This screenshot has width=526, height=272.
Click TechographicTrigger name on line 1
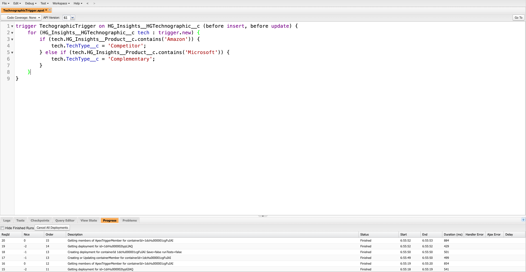click(x=68, y=26)
